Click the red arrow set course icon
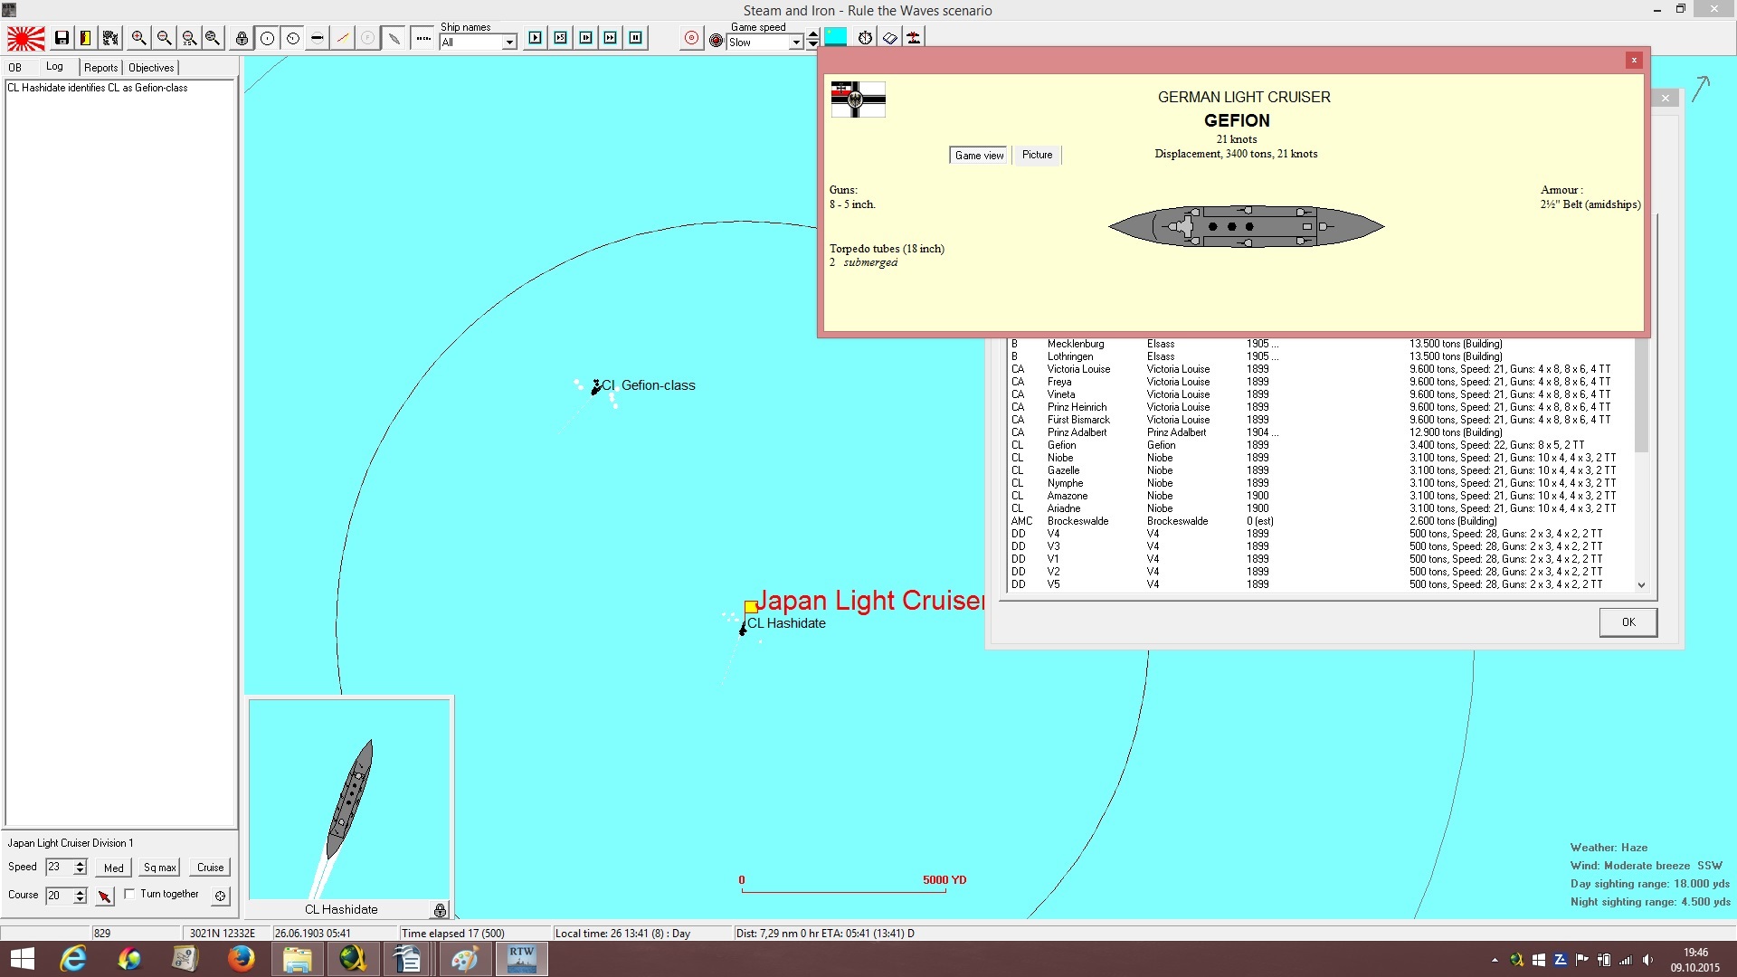Viewport: 1737px width, 977px height. (105, 896)
